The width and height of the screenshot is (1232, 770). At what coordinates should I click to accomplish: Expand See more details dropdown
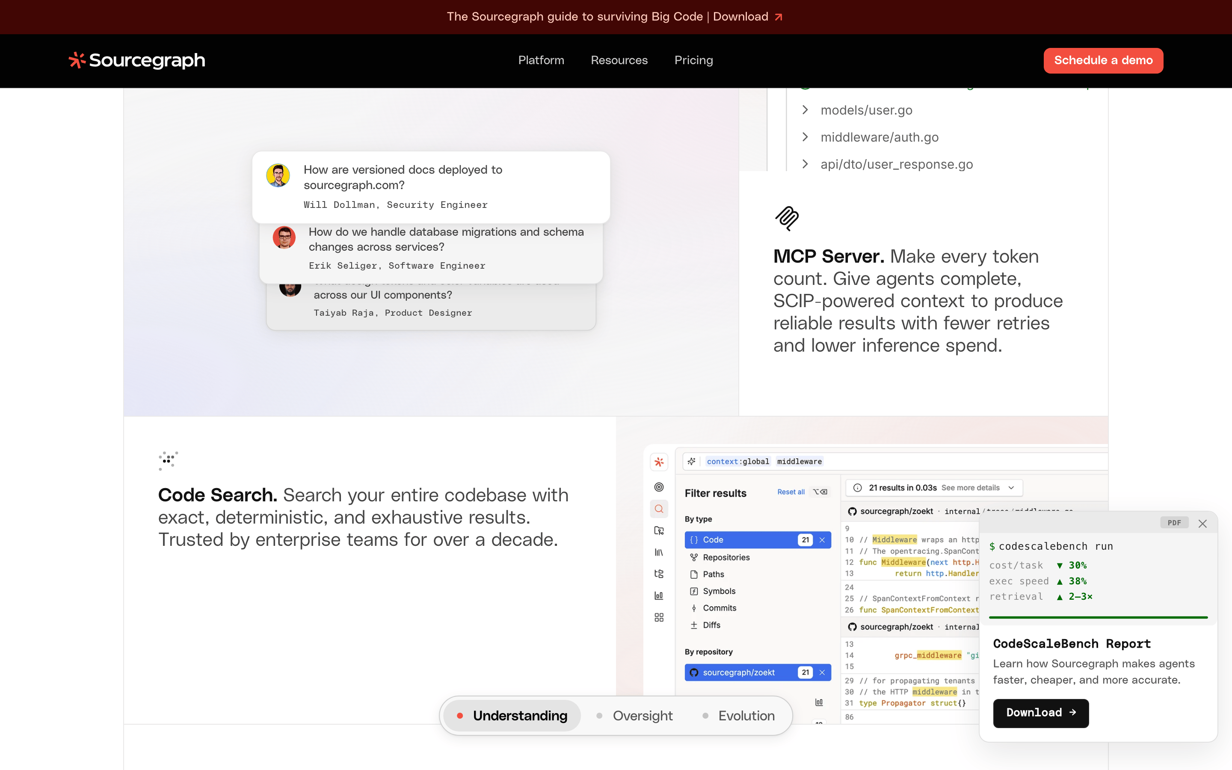977,488
